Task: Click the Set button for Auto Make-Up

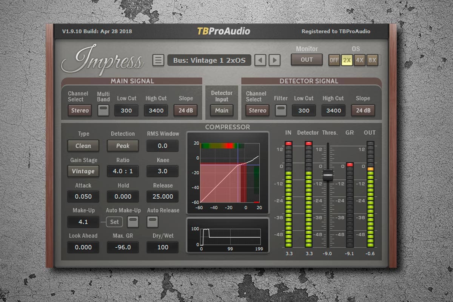Action: (x=114, y=222)
